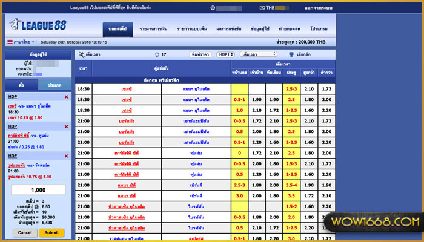Click the stake amount field showing 1,000
424x242 pixels.
38,190
